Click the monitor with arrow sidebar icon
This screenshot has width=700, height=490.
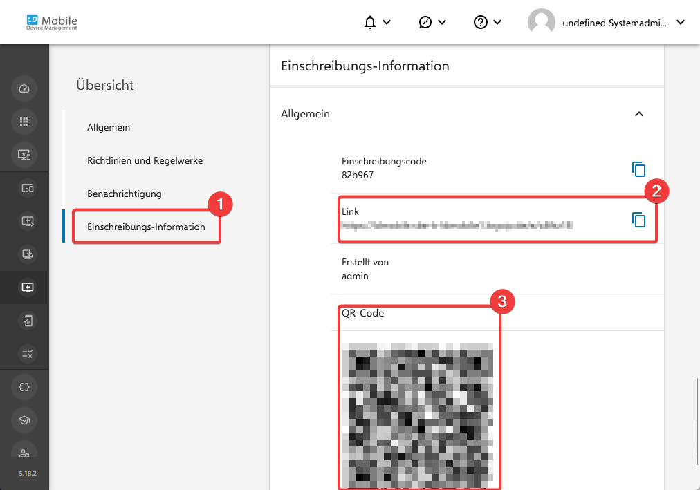point(27,221)
